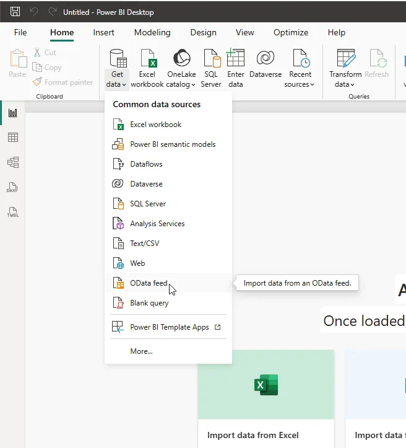Choose Excel workbook from menu list
Viewport: 406px width, 448px height.
(x=168, y=125)
